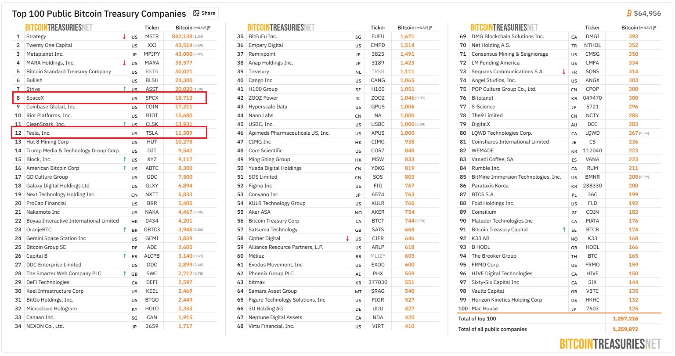
Task: Sort by the Ticker header above DMGI
Action: pyautogui.click(x=592, y=28)
